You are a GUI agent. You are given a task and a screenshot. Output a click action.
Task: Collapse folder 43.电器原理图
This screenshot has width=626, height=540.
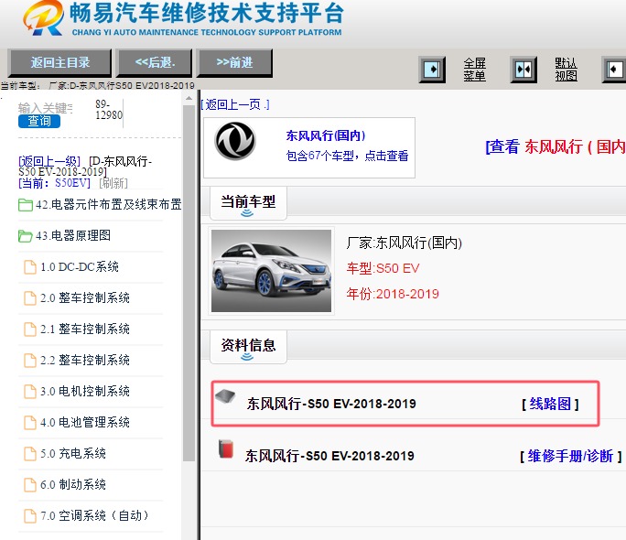pyautogui.click(x=73, y=235)
